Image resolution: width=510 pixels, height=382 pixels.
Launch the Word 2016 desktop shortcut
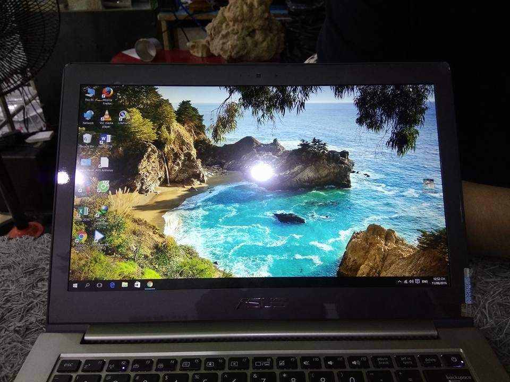[105, 140]
